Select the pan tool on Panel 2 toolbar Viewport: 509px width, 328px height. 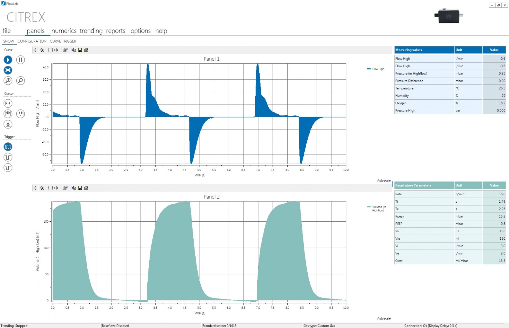click(x=36, y=188)
